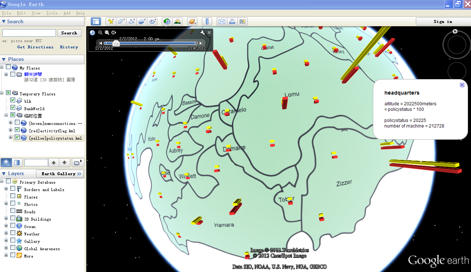Expand the Global Awareness tree node
This screenshot has width=471, height=272.
point(6,248)
